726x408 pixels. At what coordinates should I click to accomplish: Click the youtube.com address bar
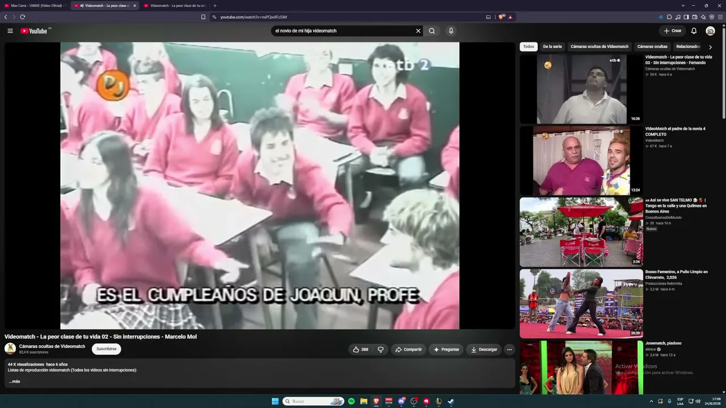347,17
